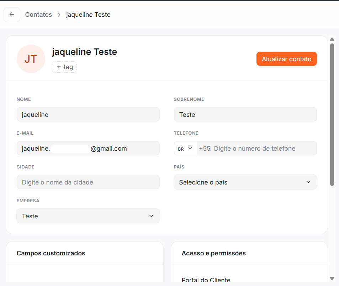Click the Atualizar contato button
Screen dimensions: 339x286
point(286,59)
